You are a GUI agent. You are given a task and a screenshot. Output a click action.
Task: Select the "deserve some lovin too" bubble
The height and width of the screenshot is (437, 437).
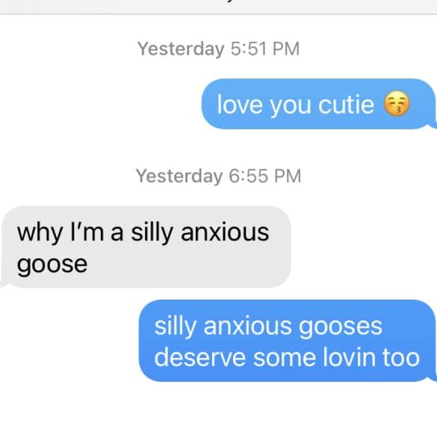[288, 341]
